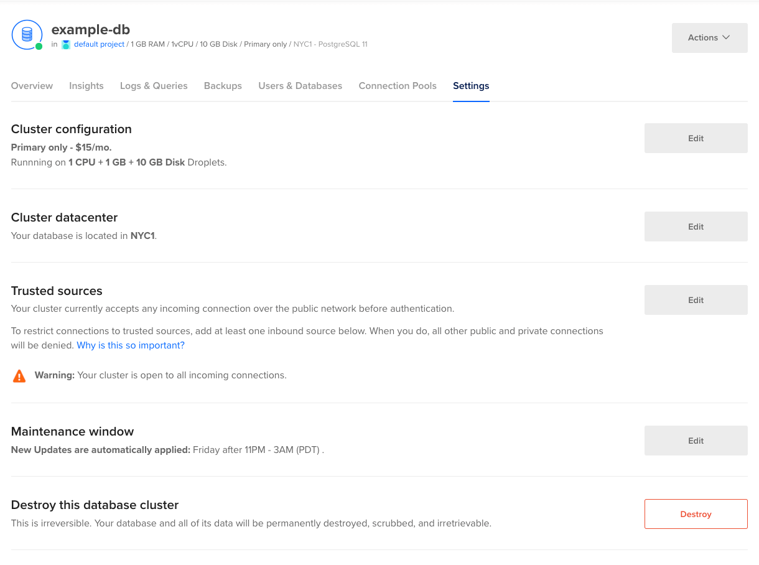Click the 'Why is this so important?' link
Image resolution: width=759 pixels, height=565 pixels.
coord(130,345)
